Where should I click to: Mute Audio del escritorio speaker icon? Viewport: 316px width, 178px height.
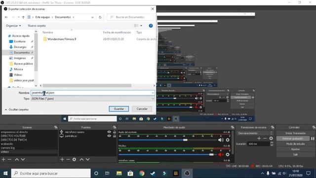[x=221, y=140]
